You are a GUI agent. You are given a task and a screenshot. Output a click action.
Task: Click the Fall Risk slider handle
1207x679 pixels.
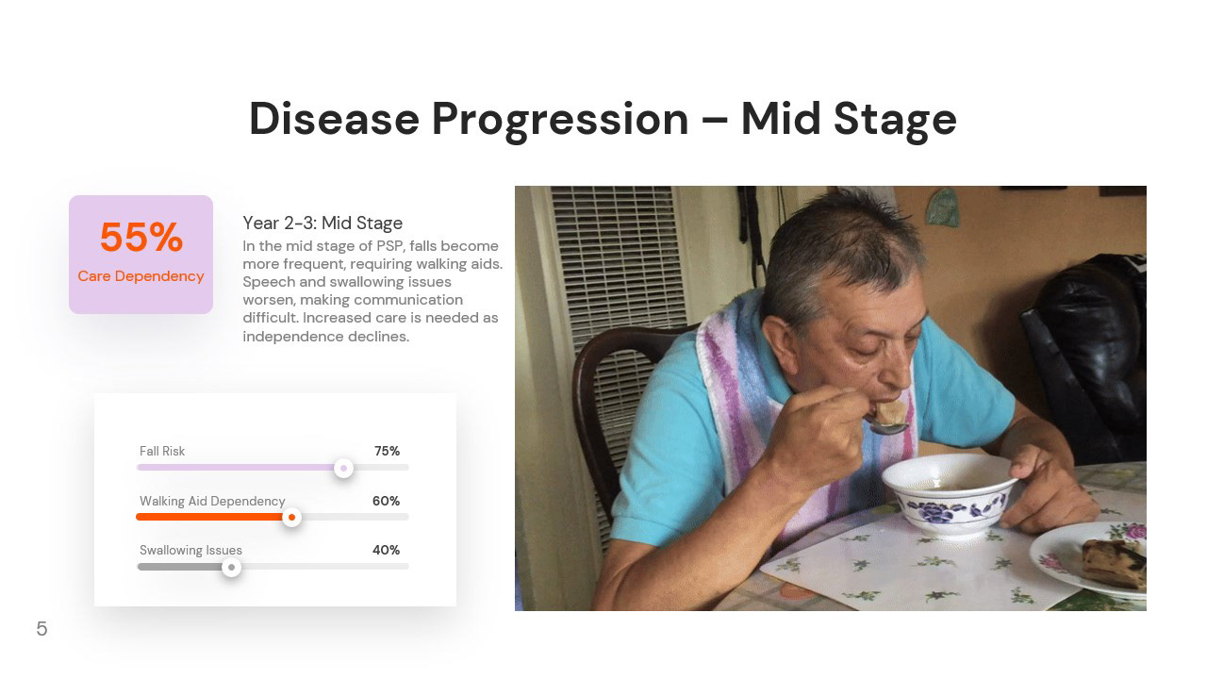pyautogui.click(x=344, y=468)
